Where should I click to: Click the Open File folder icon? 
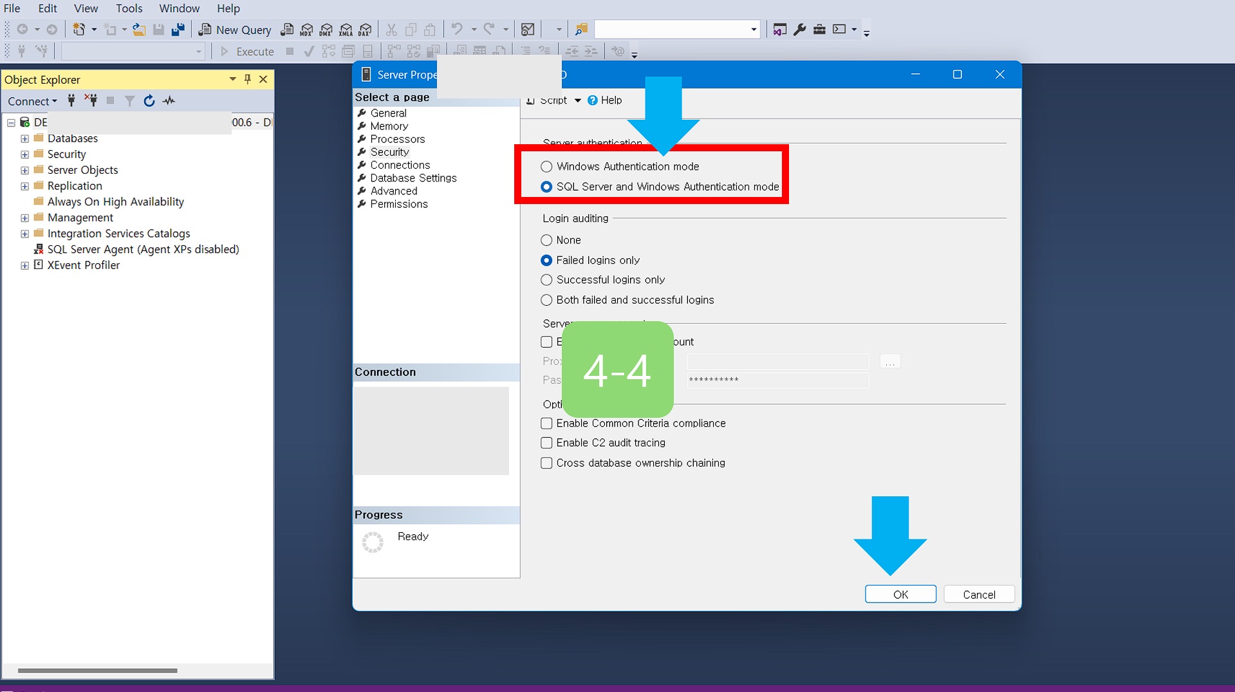(x=138, y=30)
